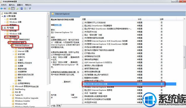Click the policy icon beside 关闭选项卡浏览
The height and width of the screenshot is (108, 186).
coord(83,102)
